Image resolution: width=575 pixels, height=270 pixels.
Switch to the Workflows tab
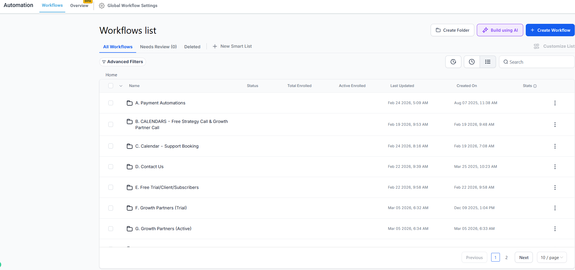tap(52, 5)
